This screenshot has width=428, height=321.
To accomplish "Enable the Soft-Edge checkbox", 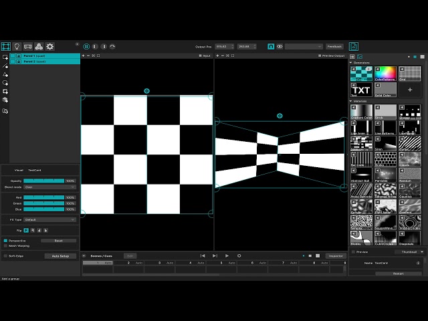I will tap(5, 256).
